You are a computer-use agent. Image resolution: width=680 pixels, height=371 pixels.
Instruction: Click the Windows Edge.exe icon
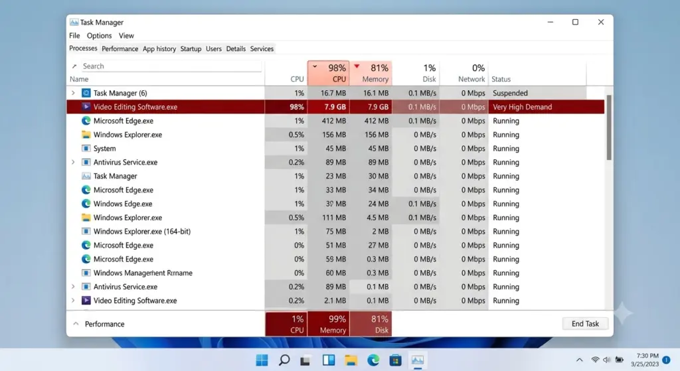click(86, 204)
